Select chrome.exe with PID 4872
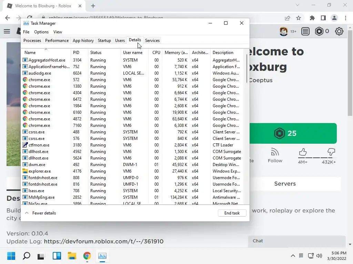 [133, 119]
